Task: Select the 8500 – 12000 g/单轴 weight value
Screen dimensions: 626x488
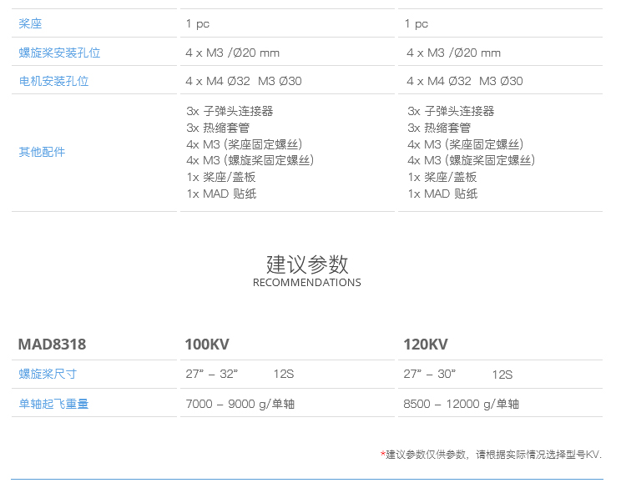Action: [x=461, y=404]
